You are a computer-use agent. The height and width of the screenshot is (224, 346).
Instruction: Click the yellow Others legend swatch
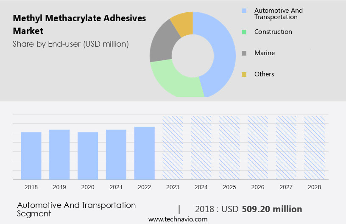244,74
